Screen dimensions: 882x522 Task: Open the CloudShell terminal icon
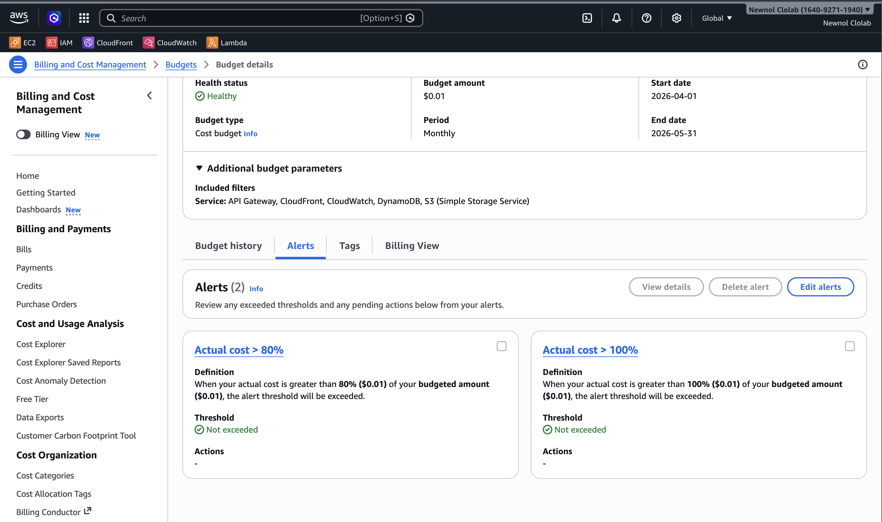[x=587, y=18]
